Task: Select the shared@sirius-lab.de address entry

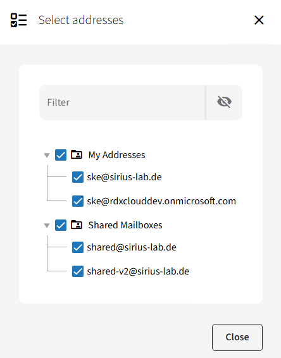Action: [x=132, y=247]
